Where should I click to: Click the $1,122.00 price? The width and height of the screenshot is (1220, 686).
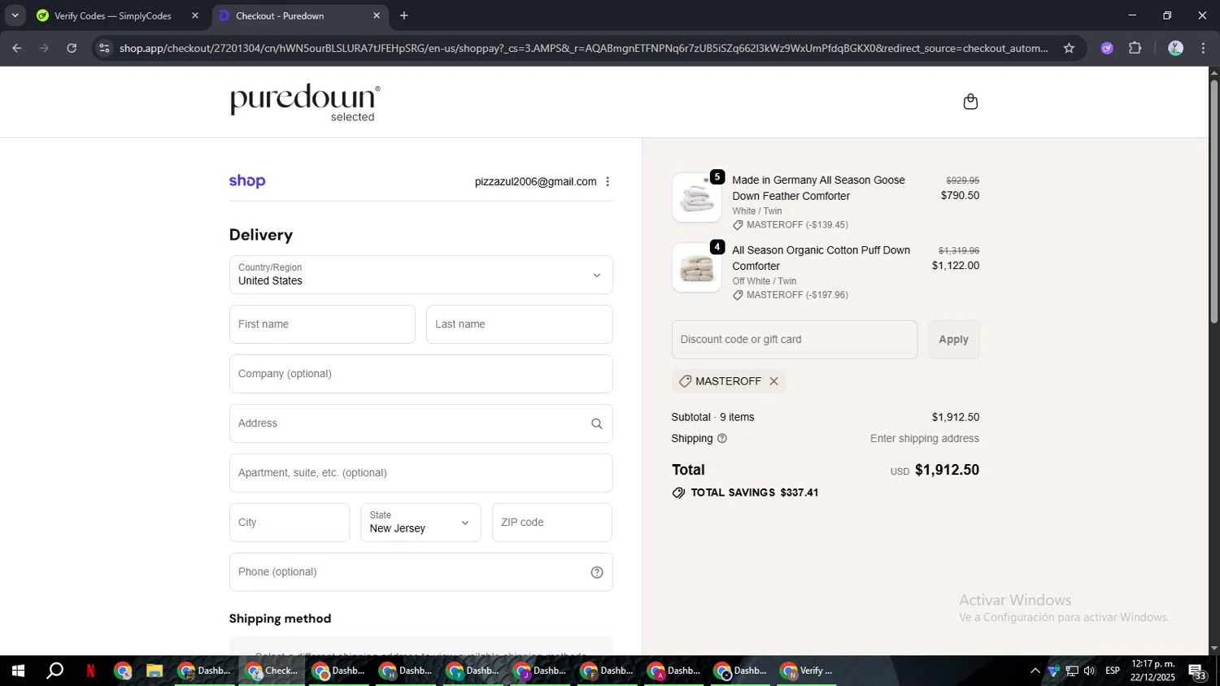[956, 266]
